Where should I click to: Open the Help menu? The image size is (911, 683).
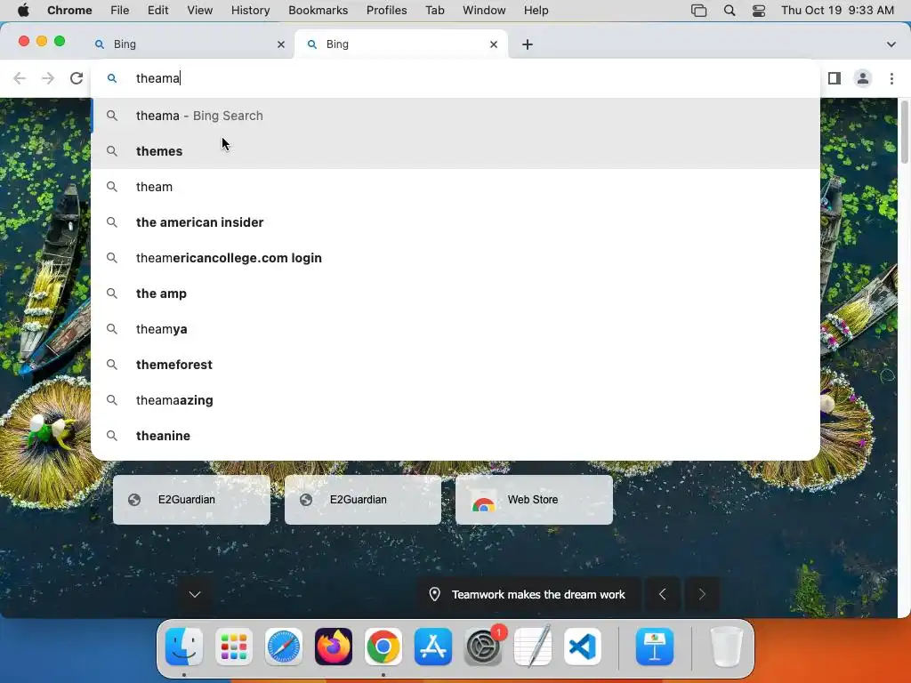pos(536,11)
